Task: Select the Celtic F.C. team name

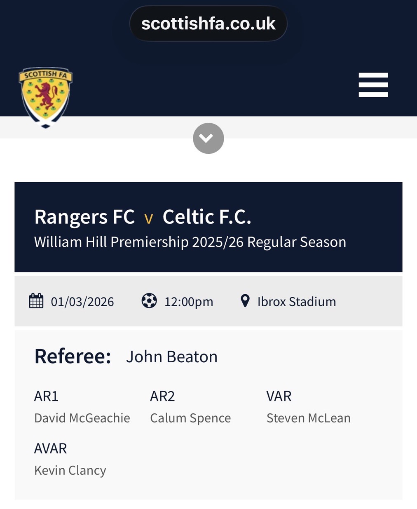Action: [x=207, y=217]
